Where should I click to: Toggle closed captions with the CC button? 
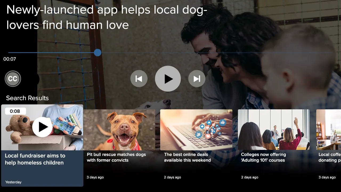pos(13,79)
